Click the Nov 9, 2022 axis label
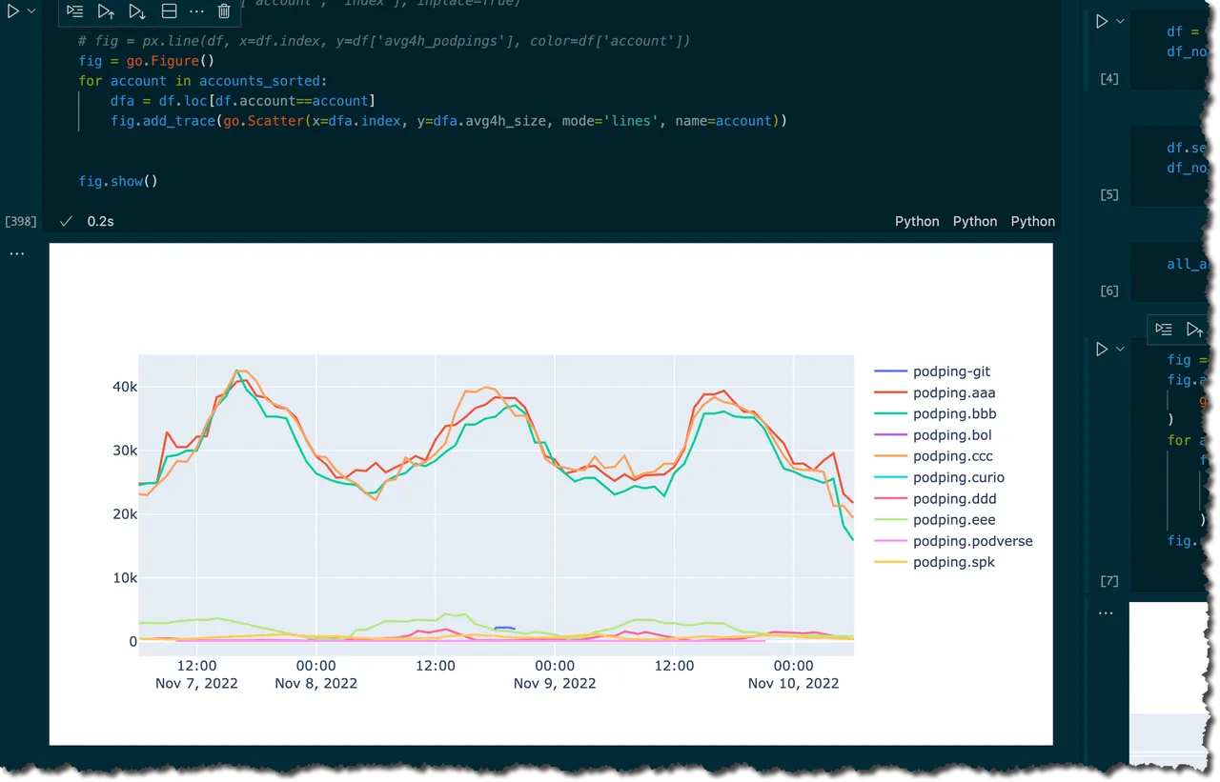The width and height of the screenshot is (1220, 782). pos(555,683)
